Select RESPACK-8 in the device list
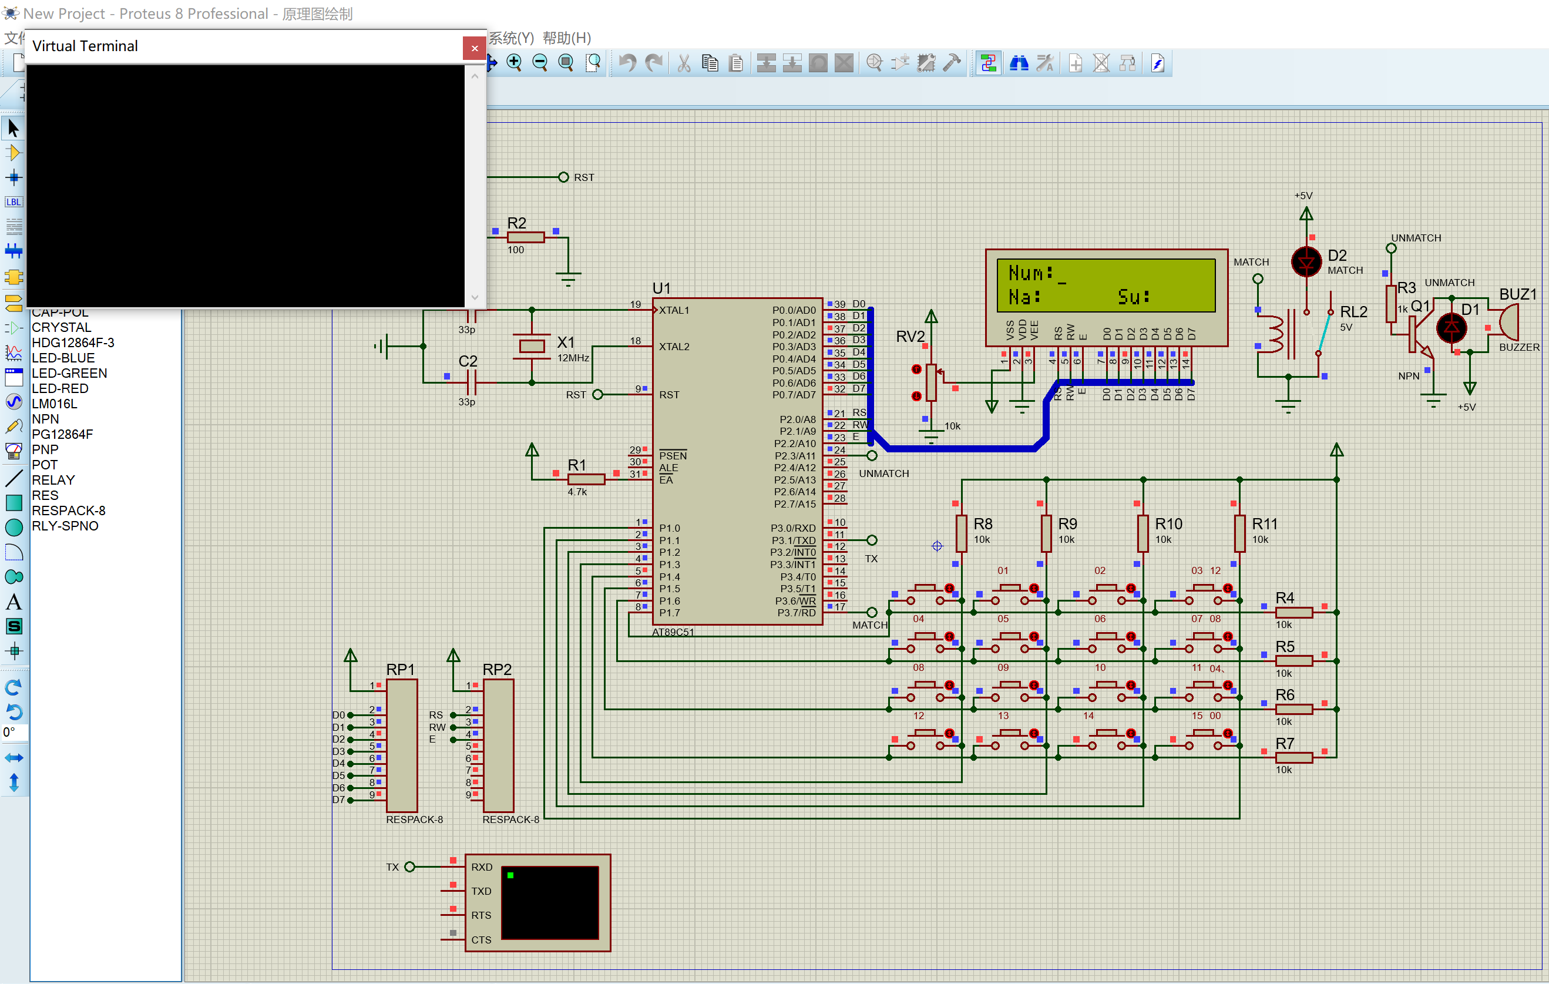Screen dimensions: 1549x984 pos(68,511)
